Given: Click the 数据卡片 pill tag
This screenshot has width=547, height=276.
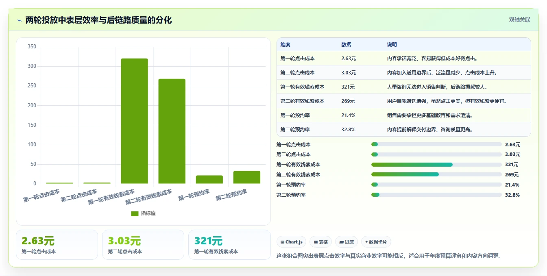Looking at the screenshot, I should [x=376, y=242].
